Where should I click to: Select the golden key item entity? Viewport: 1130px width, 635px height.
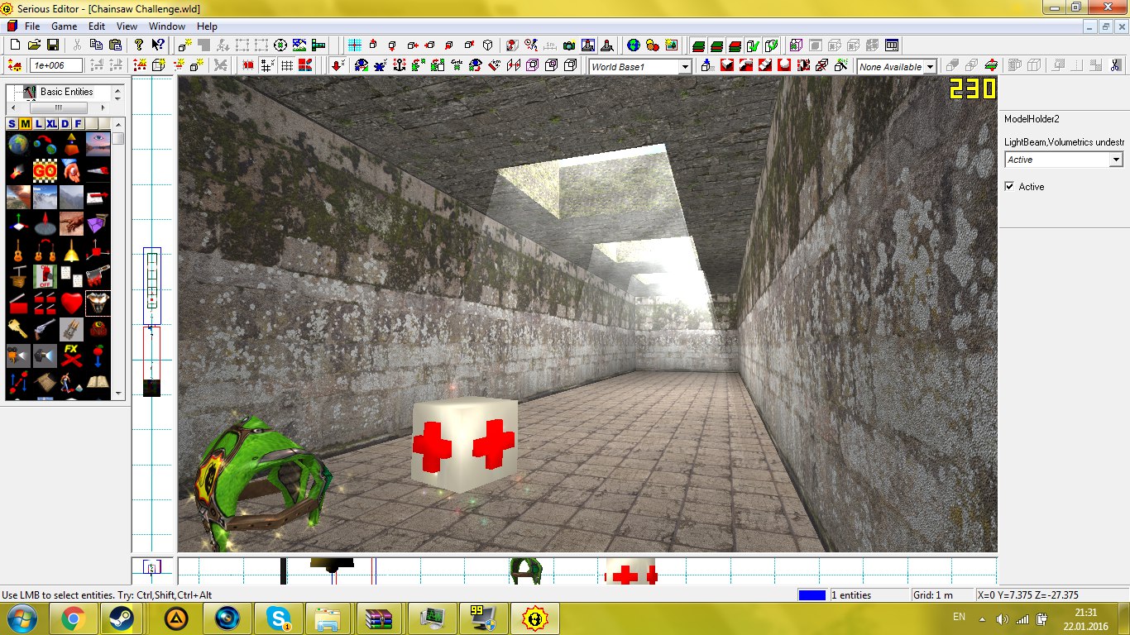click(19, 330)
